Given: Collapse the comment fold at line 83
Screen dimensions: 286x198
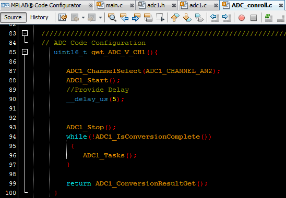Looking at the screenshot, I should [x=25, y=33].
